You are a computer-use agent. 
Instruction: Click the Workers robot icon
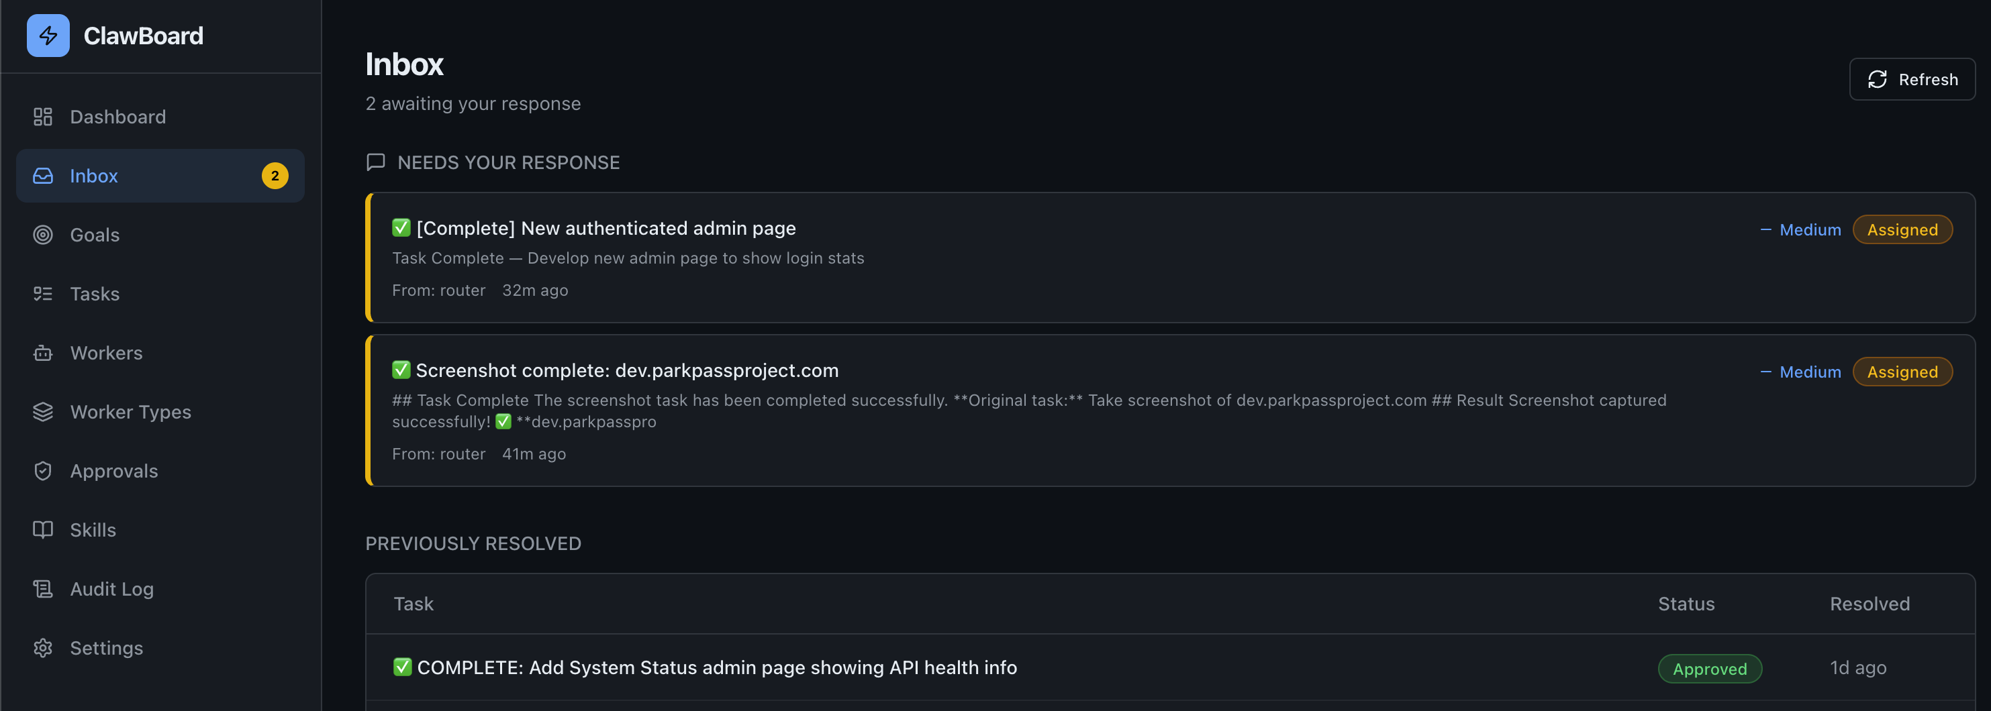(x=42, y=353)
